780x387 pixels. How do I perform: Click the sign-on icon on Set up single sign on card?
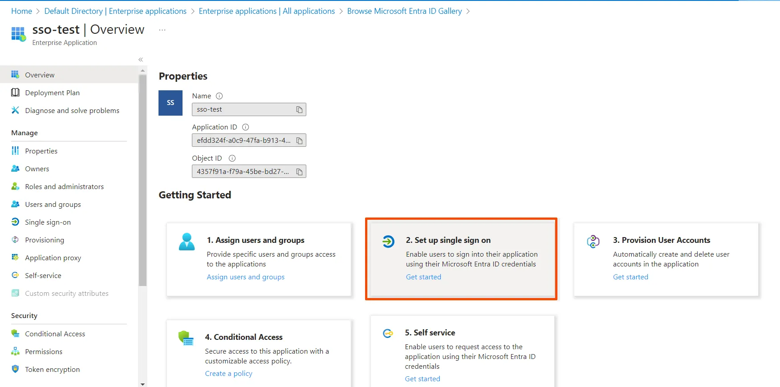pos(388,242)
